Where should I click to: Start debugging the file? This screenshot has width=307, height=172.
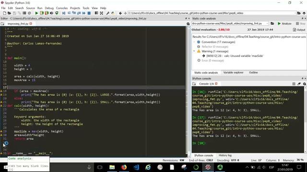tap(64, 13)
